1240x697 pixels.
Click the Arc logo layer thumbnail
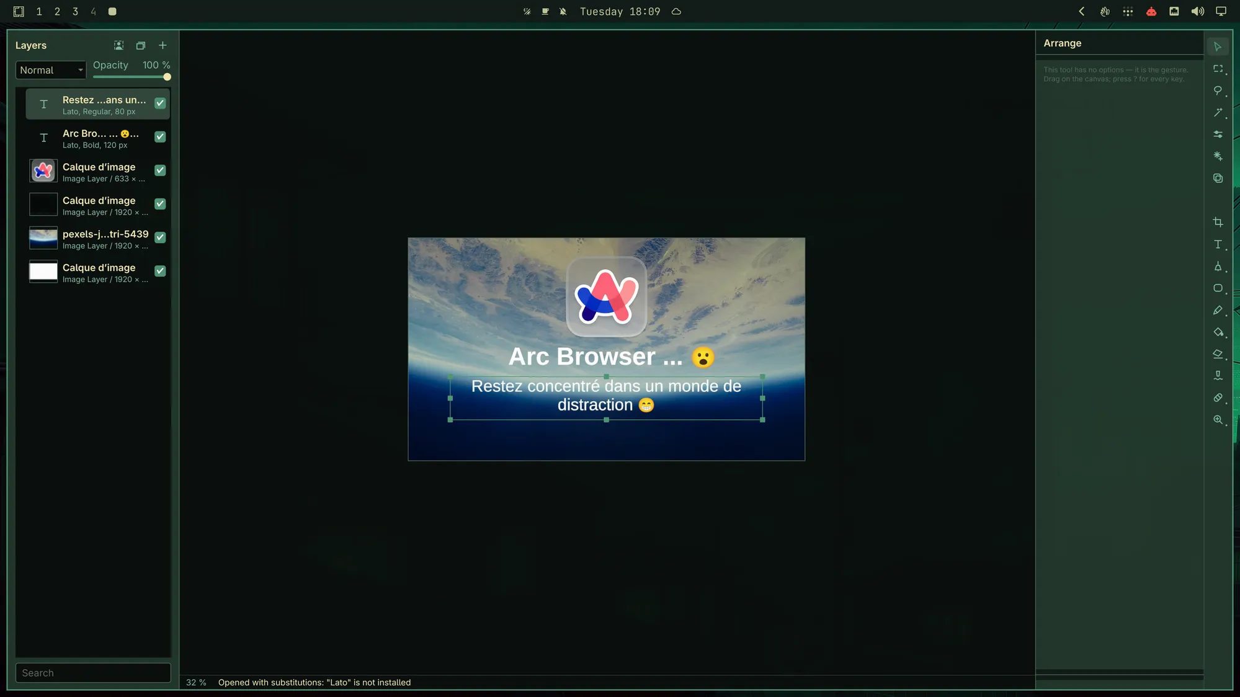coord(43,171)
